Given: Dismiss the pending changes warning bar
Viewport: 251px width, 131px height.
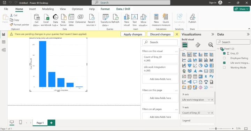Looking at the screenshot, I should pyautogui.click(x=177, y=34).
